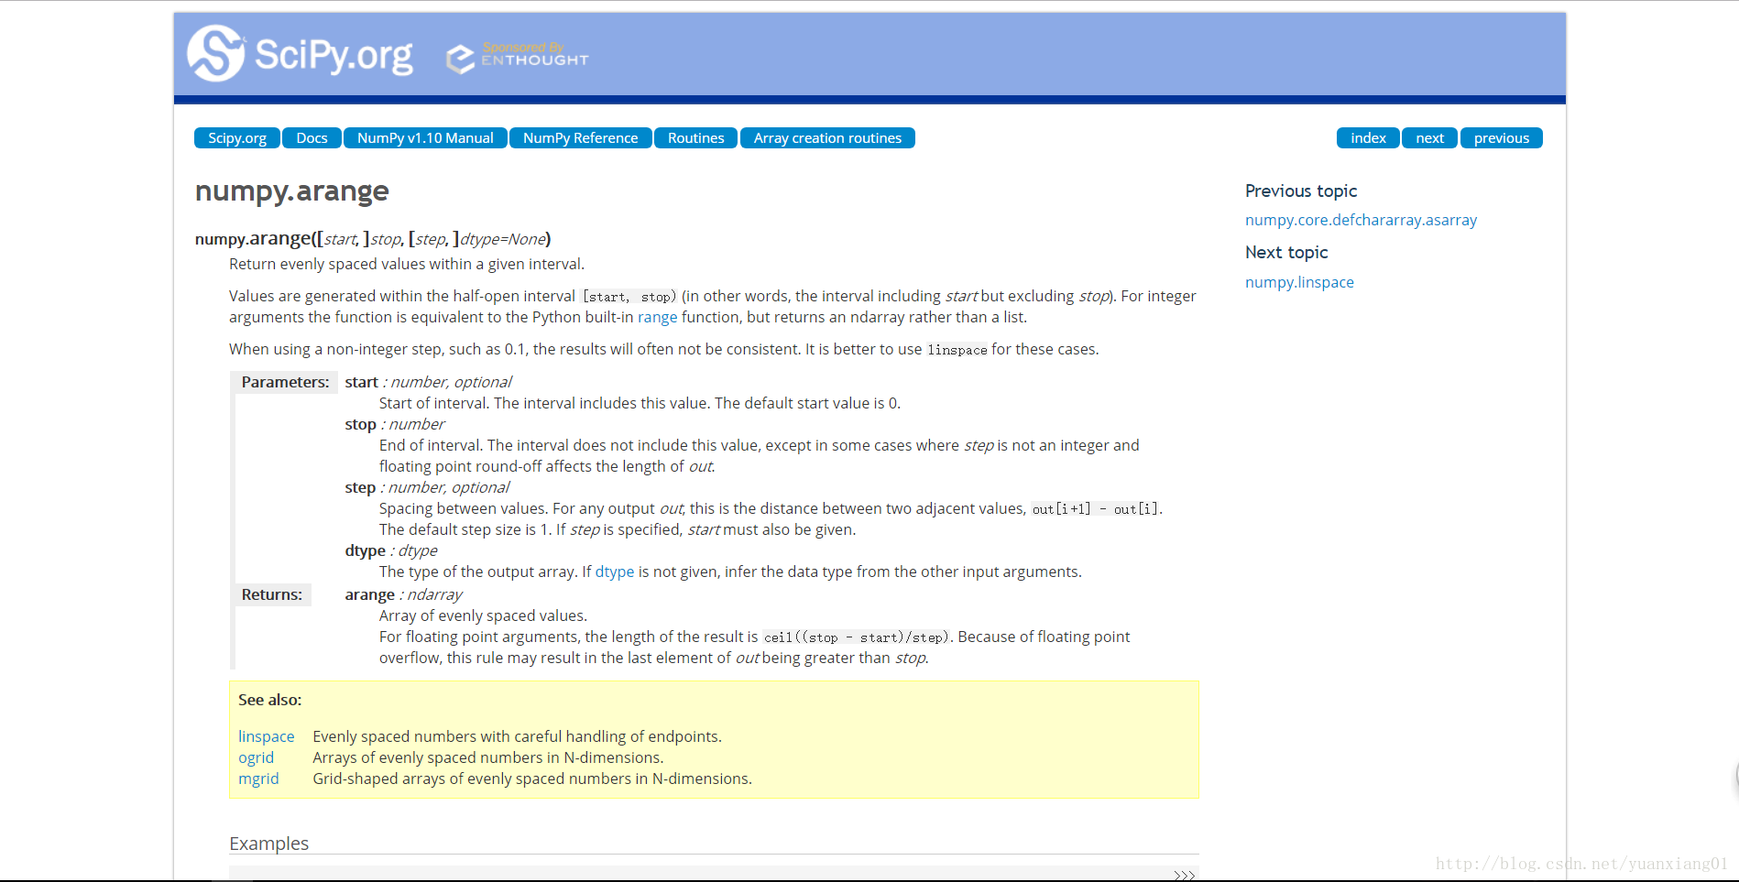Open ogrid in See also

(256, 757)
